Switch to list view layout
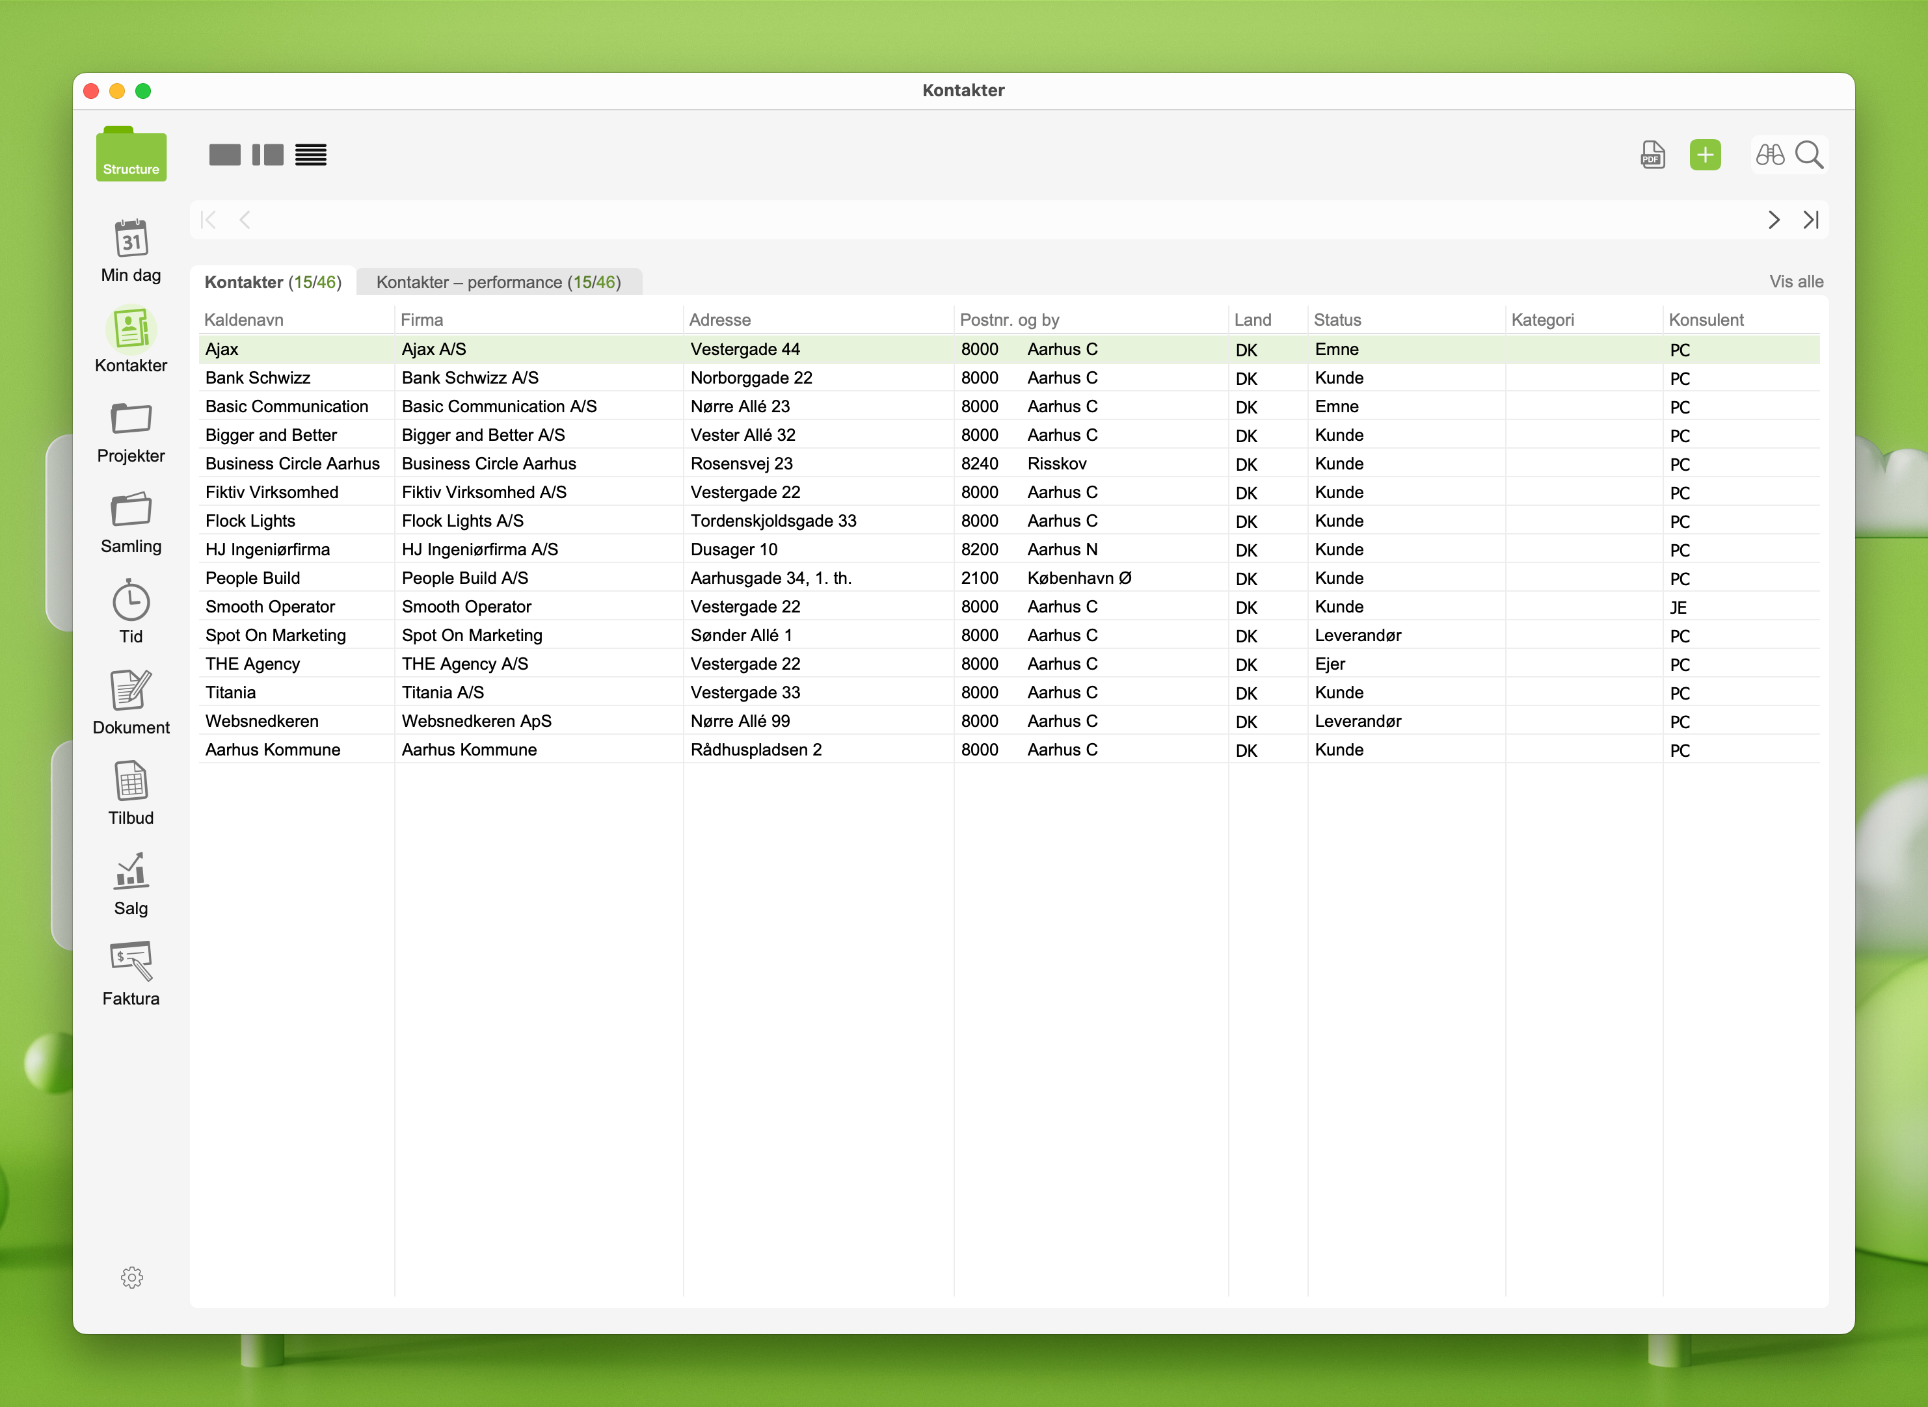This screenshot has height=1407, width=1928. point(311,155)
